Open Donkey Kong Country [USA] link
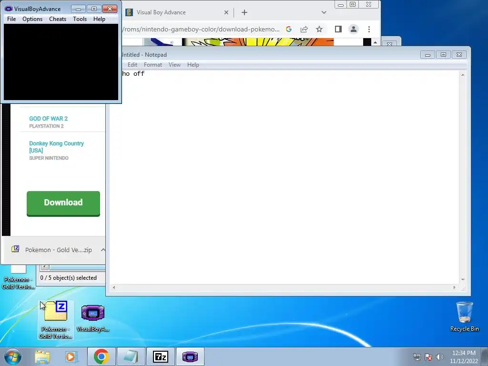This screenshot has height=366, width=488. (56, 147)
